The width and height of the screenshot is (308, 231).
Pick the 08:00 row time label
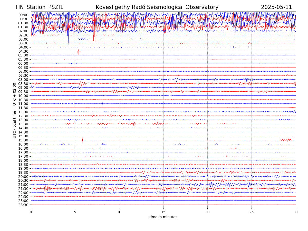click(x=23, y=80)
